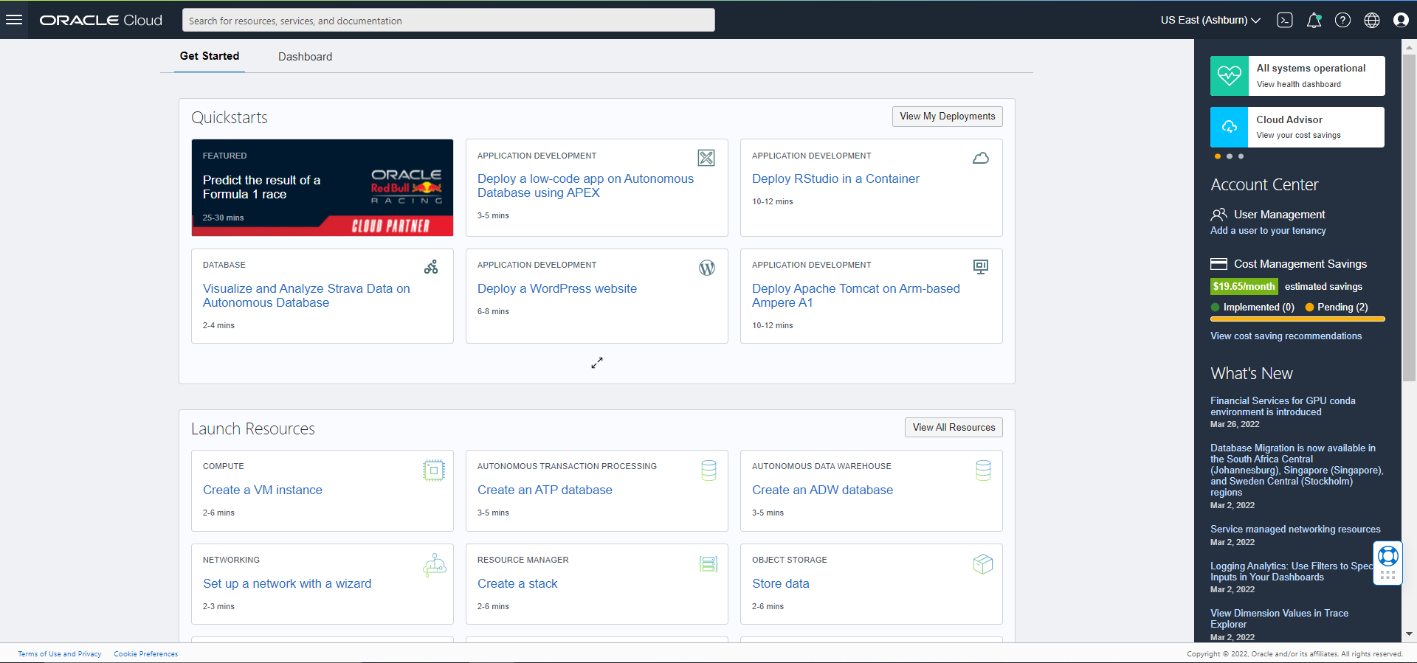Switch to the Dashboard tab
The image size is (1417, 663).
coord(305,57)
